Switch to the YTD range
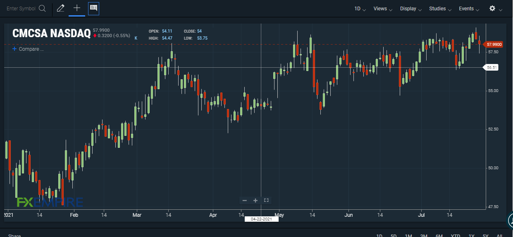Screen dimensions: 513x237 point(455,236)
